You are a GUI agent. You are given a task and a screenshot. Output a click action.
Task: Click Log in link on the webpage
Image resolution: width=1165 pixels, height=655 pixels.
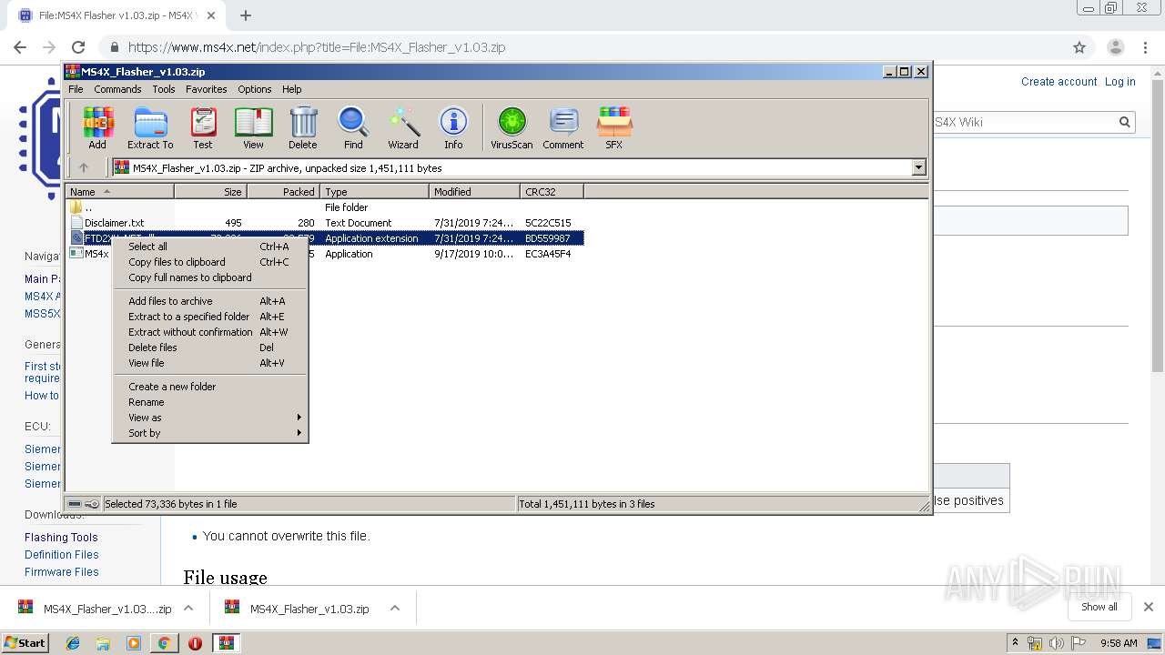click(1119, 82)
